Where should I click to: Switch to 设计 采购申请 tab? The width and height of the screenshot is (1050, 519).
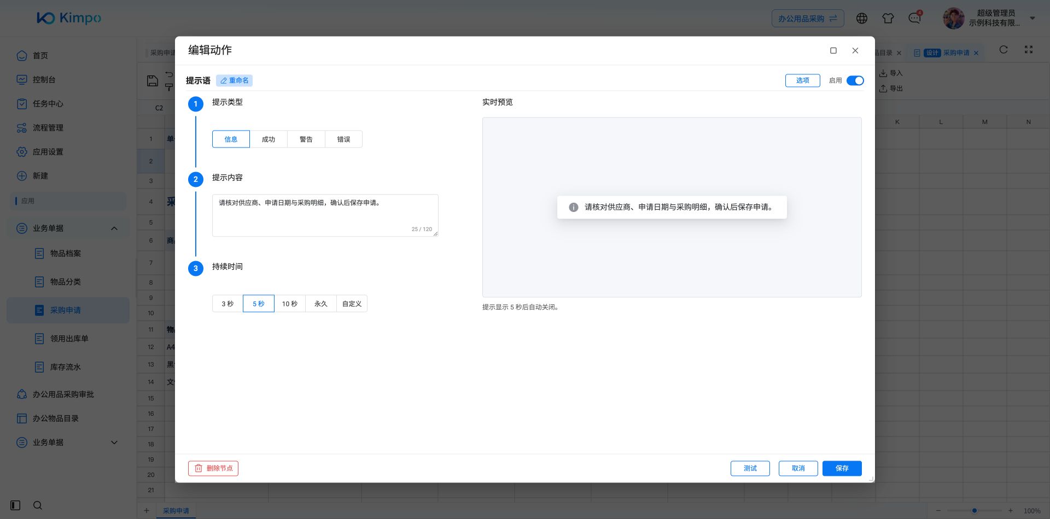pos(946,53)
